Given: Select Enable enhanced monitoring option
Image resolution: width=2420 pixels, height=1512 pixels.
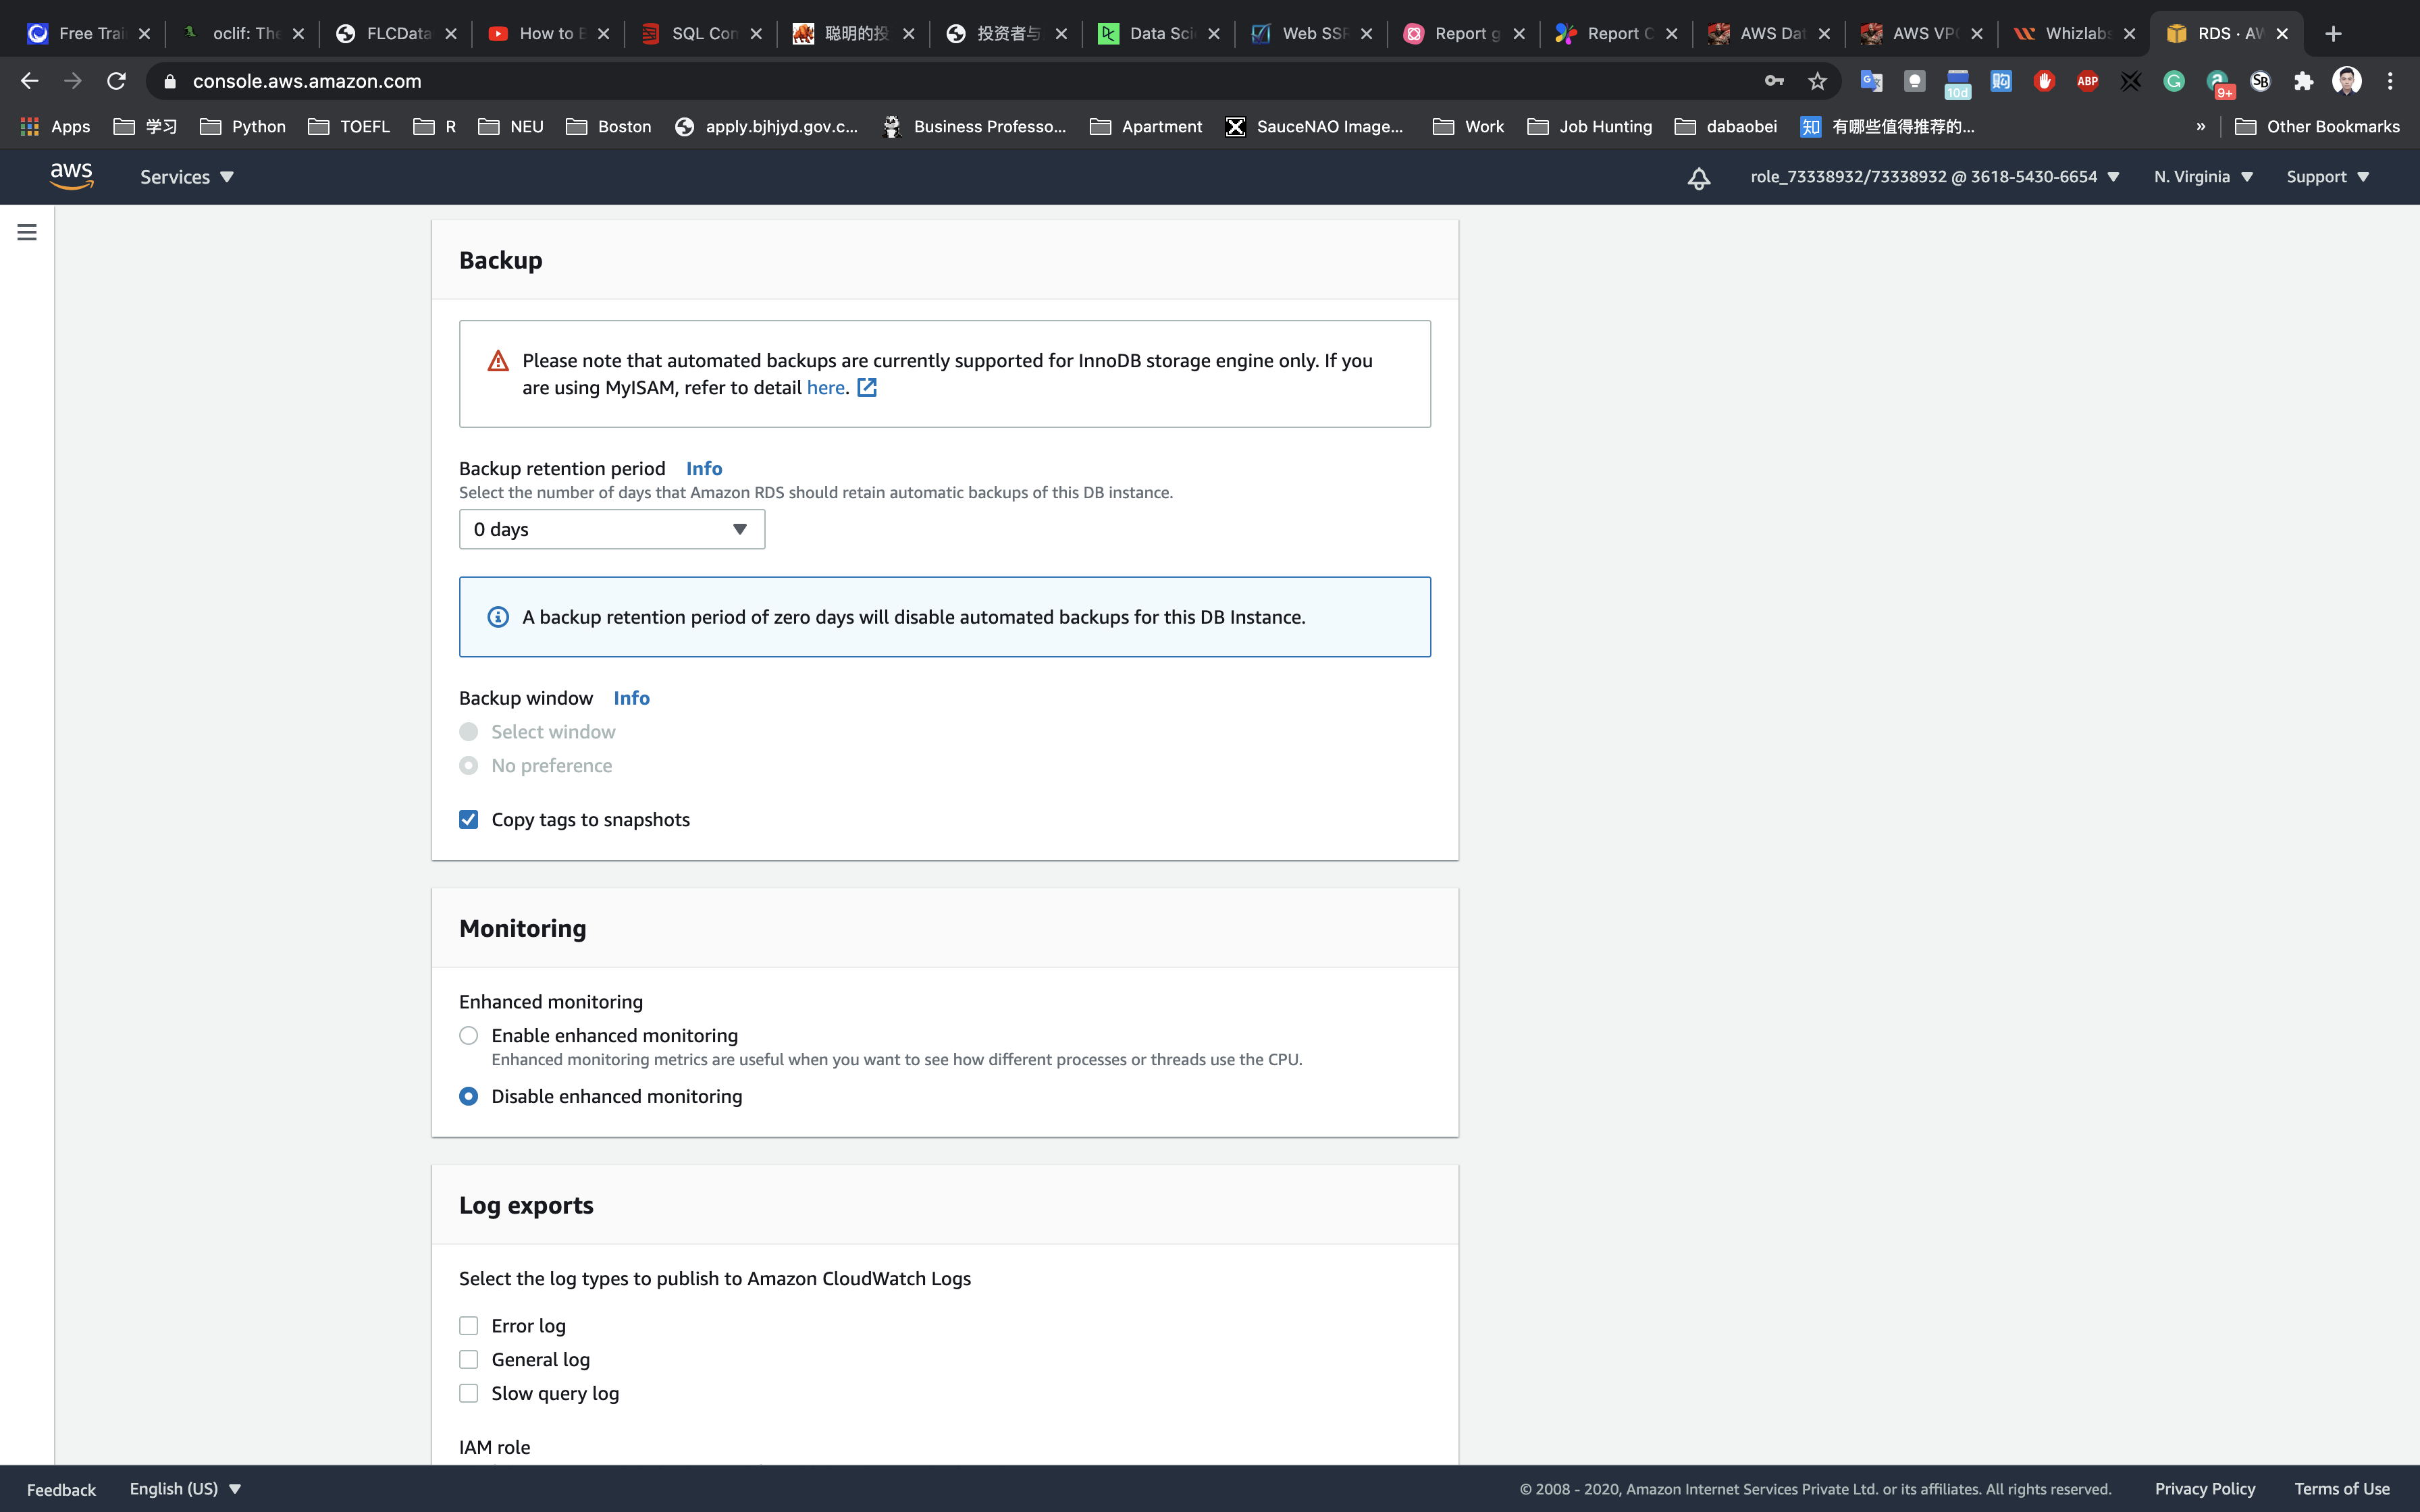Looking at the screenshot, I should click(468, 1036).
